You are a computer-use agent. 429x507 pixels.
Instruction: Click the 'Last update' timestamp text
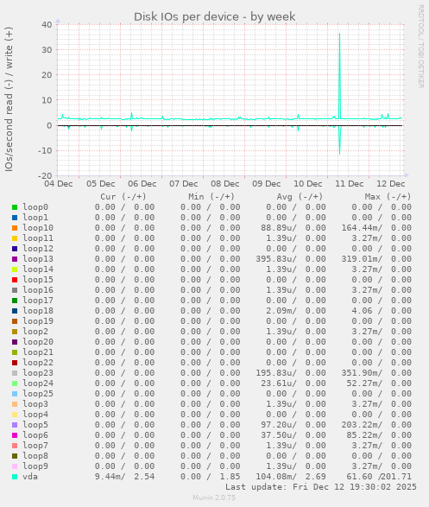[321, 486]
